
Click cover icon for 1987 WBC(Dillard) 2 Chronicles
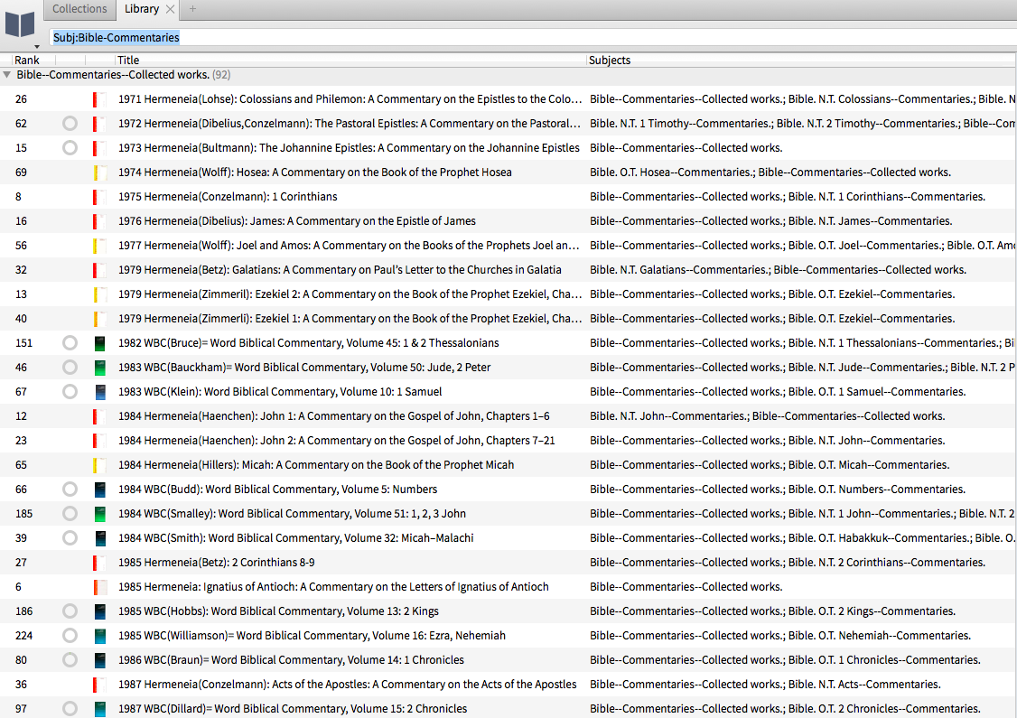(99, 709)
